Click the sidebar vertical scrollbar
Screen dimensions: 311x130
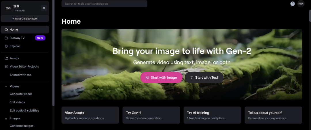(x=53, y=53)
